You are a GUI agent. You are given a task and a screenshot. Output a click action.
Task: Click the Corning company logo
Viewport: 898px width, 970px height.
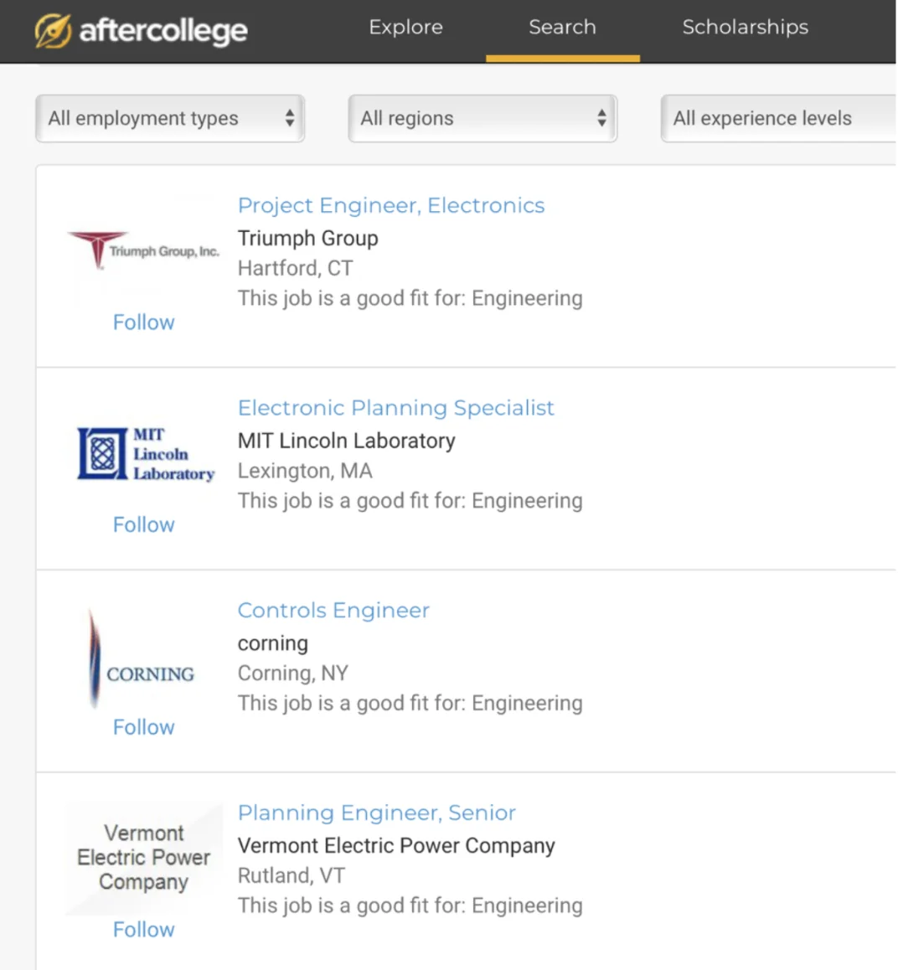142,663
